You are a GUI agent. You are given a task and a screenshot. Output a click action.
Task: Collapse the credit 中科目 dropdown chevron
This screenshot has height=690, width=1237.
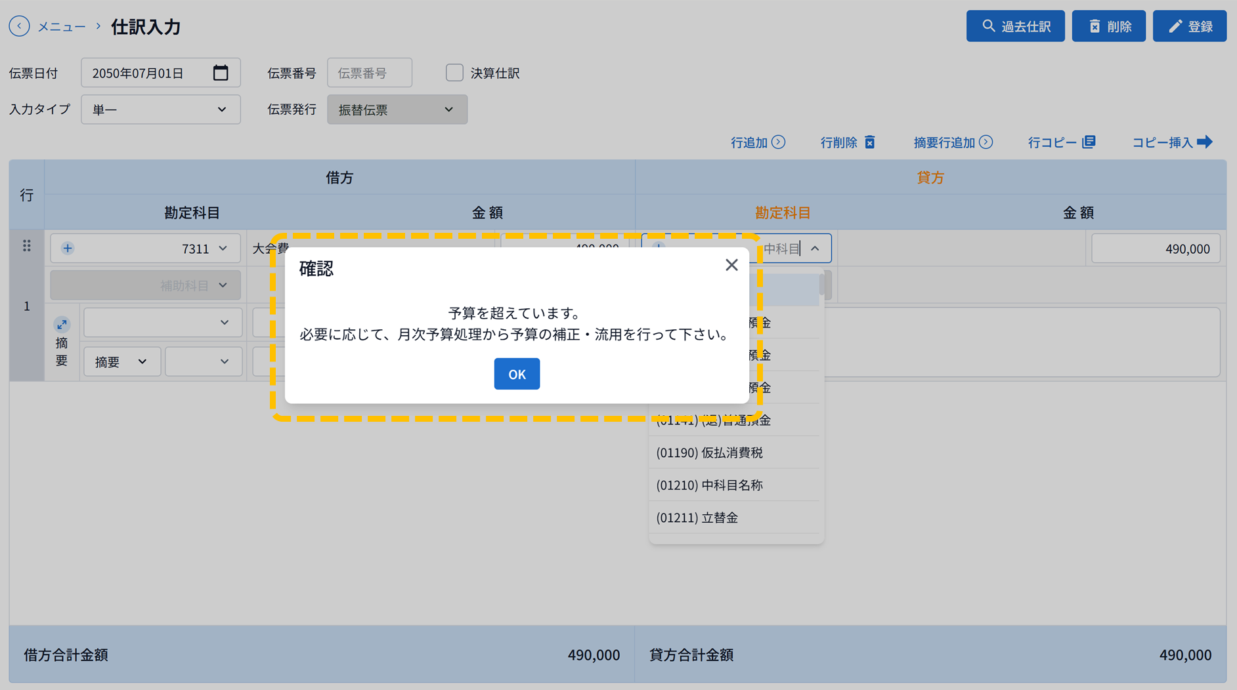coord(815,249)
